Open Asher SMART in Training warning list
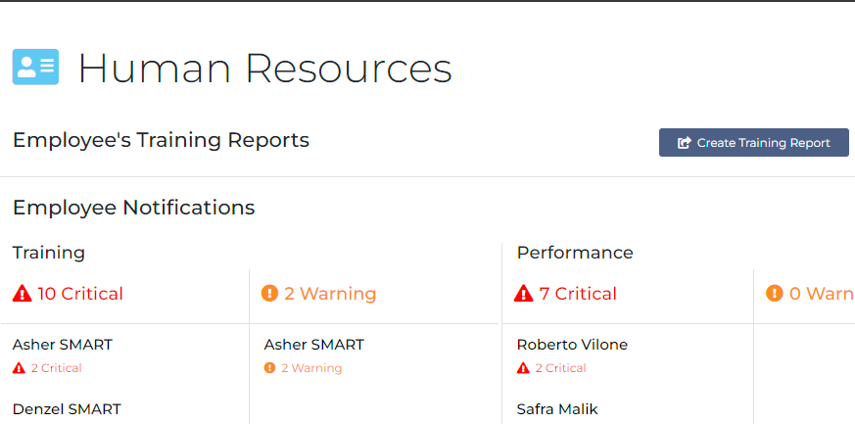The width and height of the screenshot is (855, 424). point(313,345)
